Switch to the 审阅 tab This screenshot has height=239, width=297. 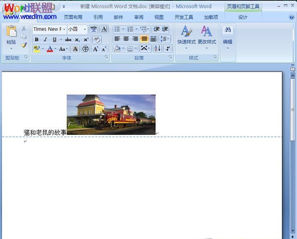coord(139,17)
